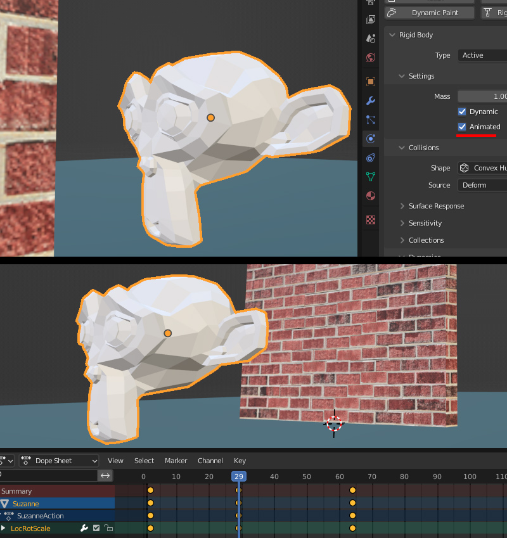Image resolution: width=507 pixels, height=538 pixels.
Task: Click the current frame 29 marker
Action: tap(239, 477)
